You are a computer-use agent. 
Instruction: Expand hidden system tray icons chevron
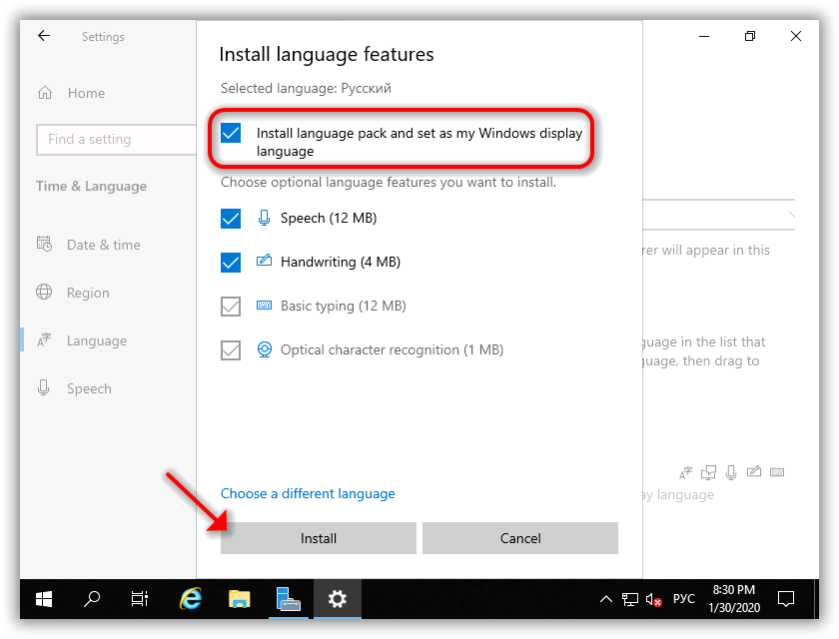point(606,599)
